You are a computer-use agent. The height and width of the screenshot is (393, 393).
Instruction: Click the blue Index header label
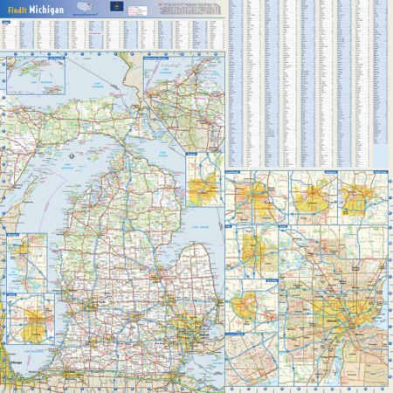pos(6,22)
